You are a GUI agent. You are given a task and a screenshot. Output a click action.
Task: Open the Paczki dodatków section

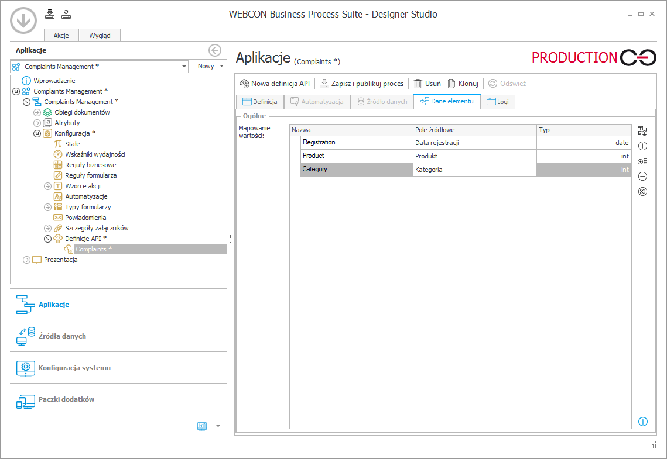tap(119, 399)
